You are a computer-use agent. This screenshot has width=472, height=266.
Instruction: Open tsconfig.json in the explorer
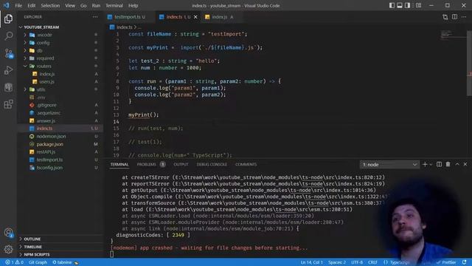pos(49,168)
